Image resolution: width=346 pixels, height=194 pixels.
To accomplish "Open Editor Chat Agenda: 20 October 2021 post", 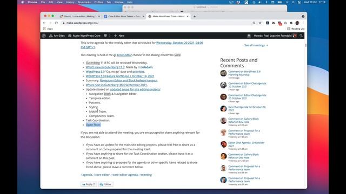I will coord(247,144).
